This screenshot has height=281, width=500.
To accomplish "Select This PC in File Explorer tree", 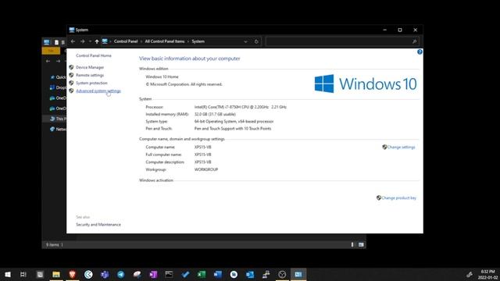I will point(58,119).
